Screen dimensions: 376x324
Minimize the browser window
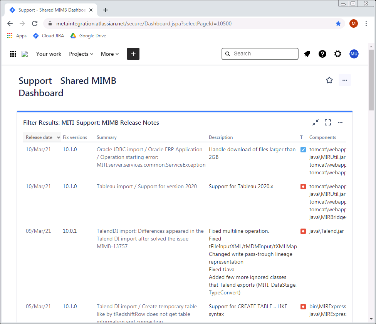point(343,3)
